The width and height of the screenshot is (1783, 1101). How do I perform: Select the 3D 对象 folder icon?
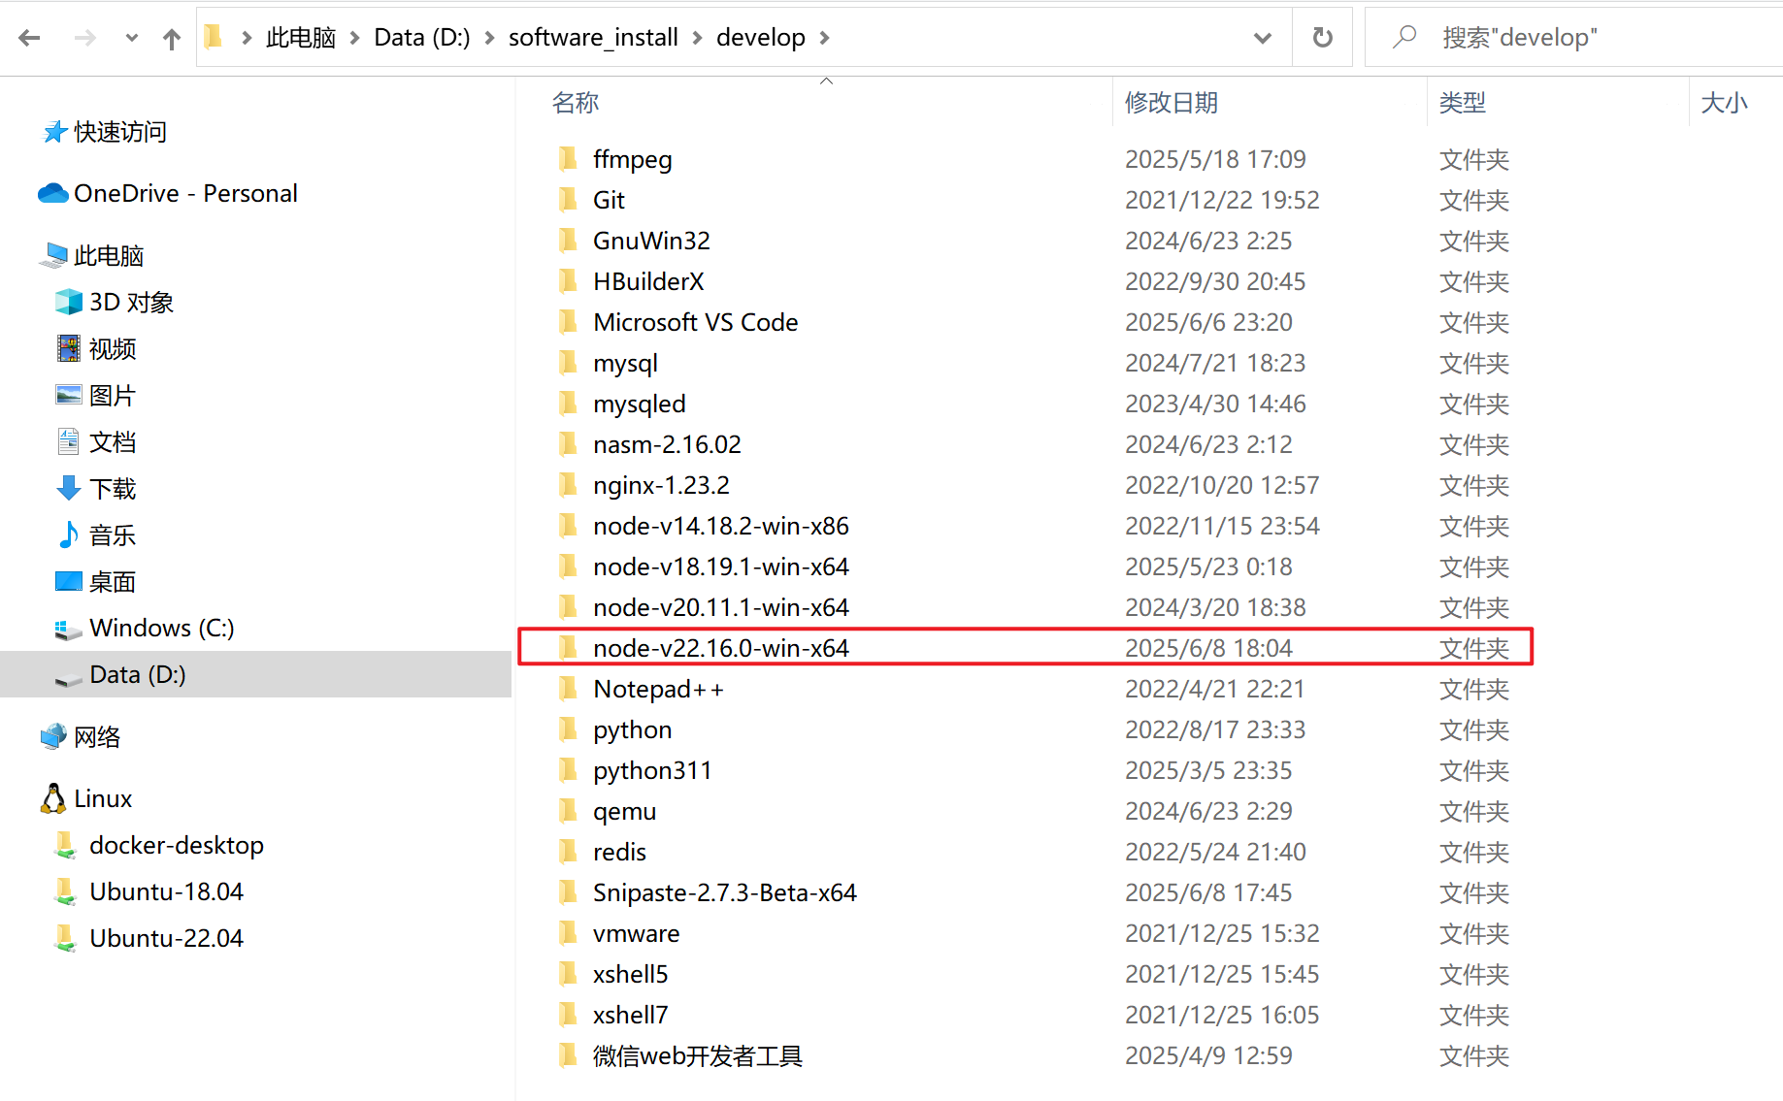click(68, 302)
